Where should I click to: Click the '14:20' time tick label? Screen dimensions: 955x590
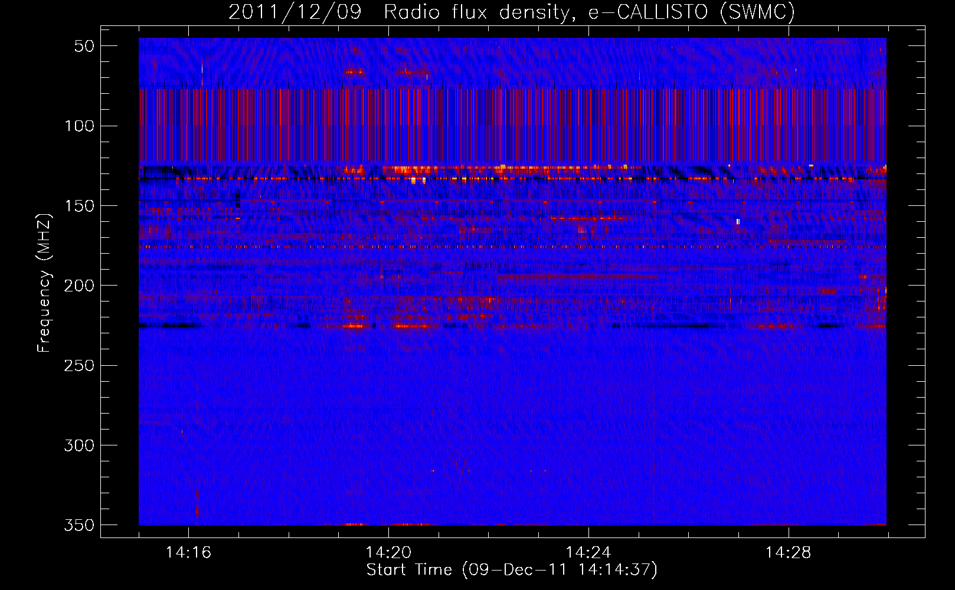click(388, 553)
